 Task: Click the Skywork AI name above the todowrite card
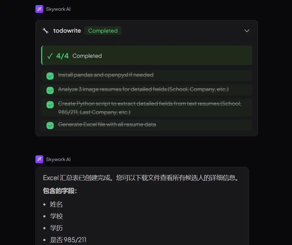58,9
